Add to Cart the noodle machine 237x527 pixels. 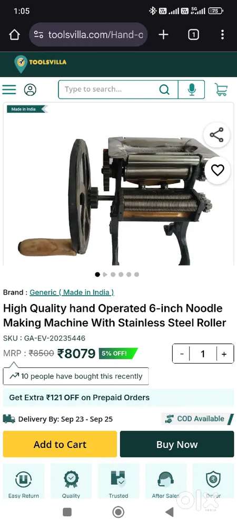tap(60, 444)
